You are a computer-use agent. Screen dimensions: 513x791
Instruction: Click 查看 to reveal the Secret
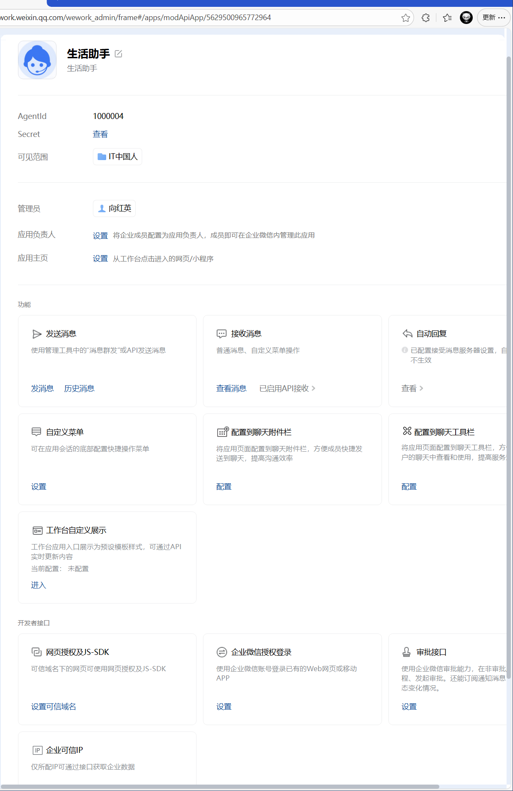coord(100,134)
